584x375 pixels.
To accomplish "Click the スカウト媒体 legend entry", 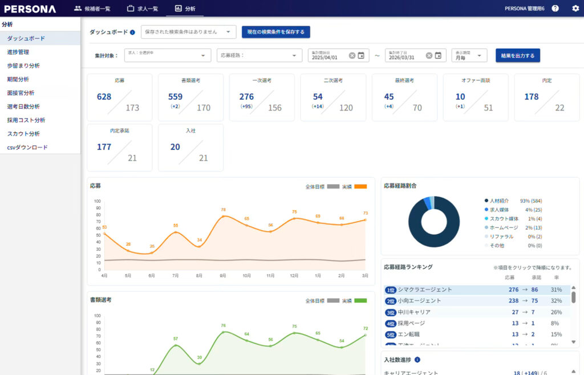I will click(513, 219).
